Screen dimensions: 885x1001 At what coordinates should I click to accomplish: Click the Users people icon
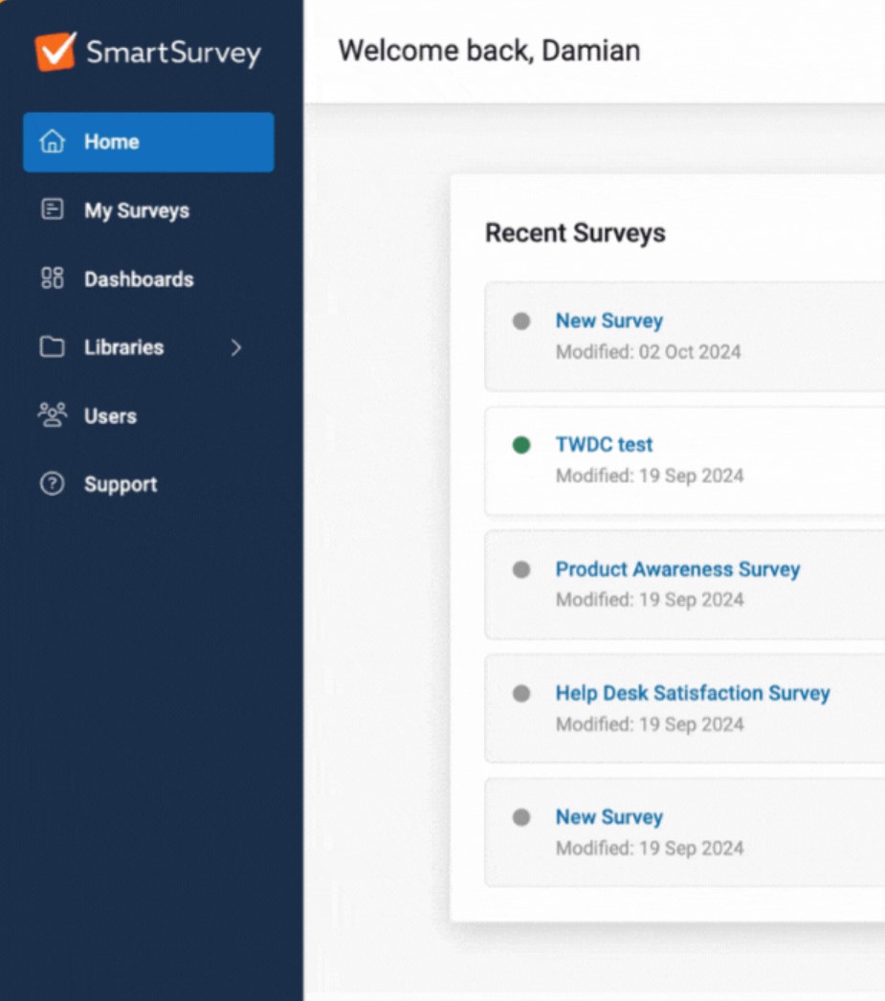tap(52, 415)
